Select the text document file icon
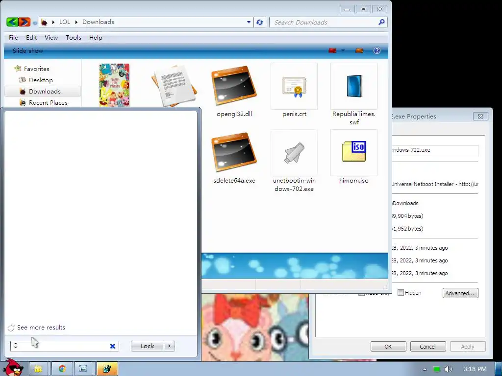Viewport: 502px width, 376px height. tap(174, 85)
